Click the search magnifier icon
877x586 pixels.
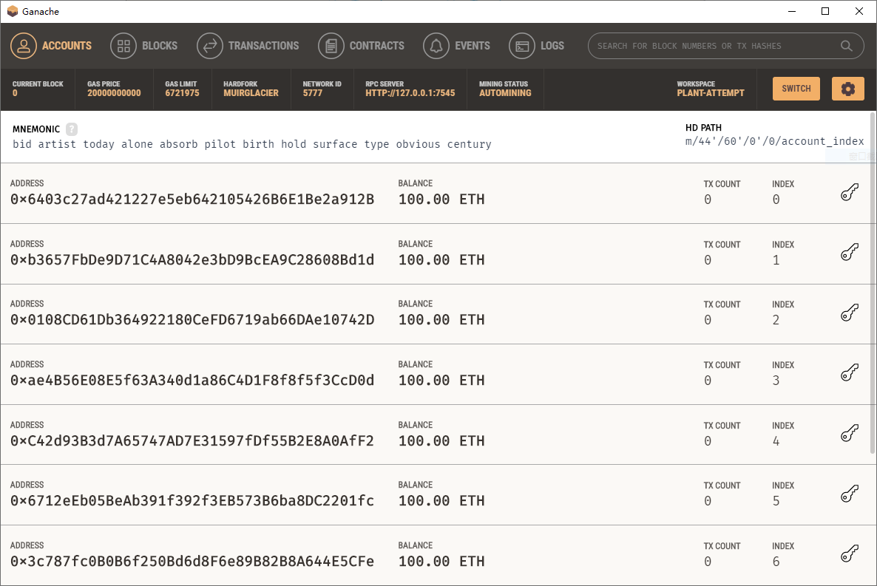[847, 46]
